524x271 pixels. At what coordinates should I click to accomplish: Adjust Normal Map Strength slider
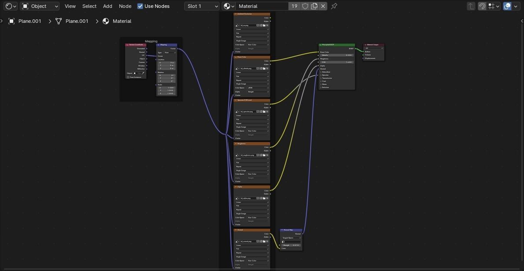[291, 245]
